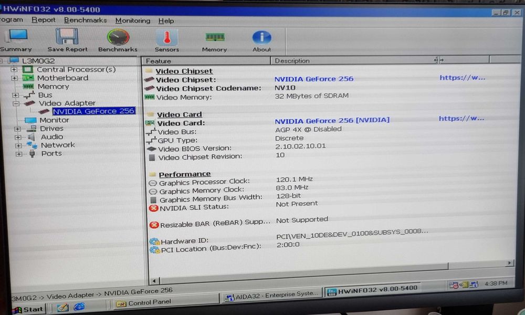Image resolution: width=525 pixels, height=315 pixels.
Task: Click the Hardware ID gear icon
Action: (154, 241)
